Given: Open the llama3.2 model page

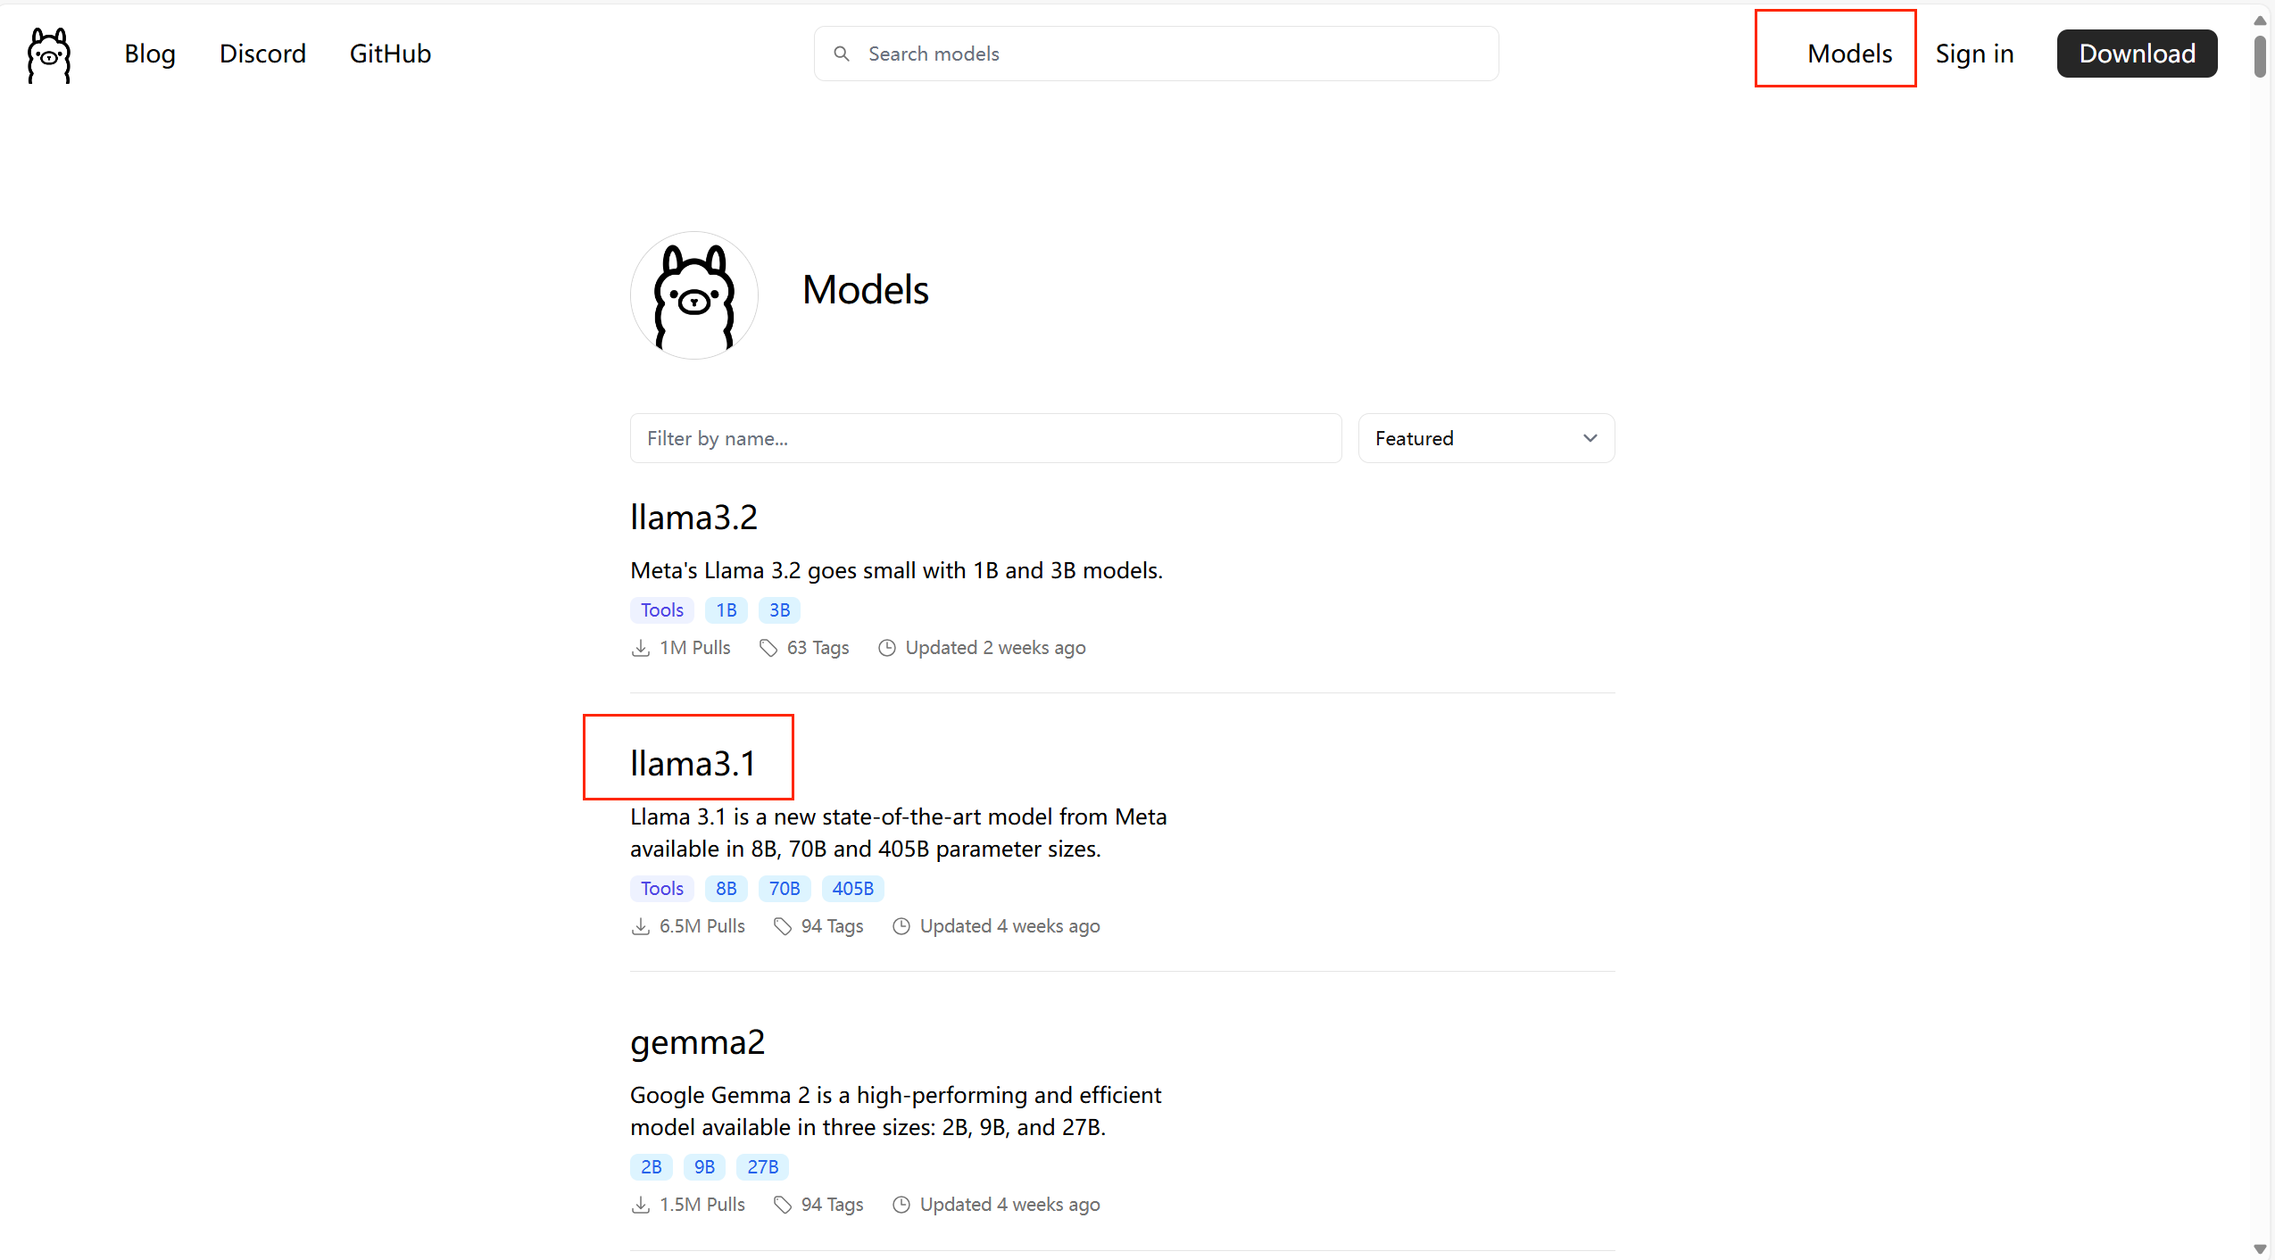Looking at the screenshot, I should tap(693, 518).
